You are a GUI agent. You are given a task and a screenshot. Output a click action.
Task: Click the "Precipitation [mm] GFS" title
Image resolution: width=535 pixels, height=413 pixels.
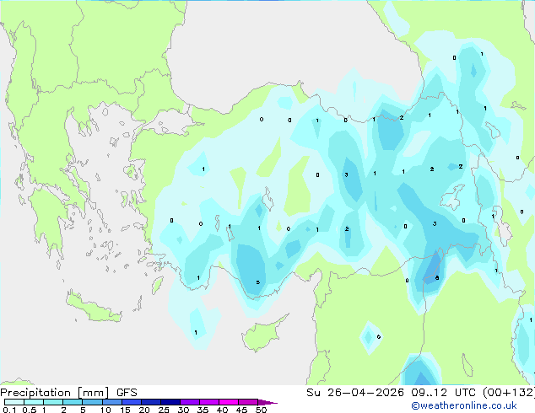click(69, 393)
